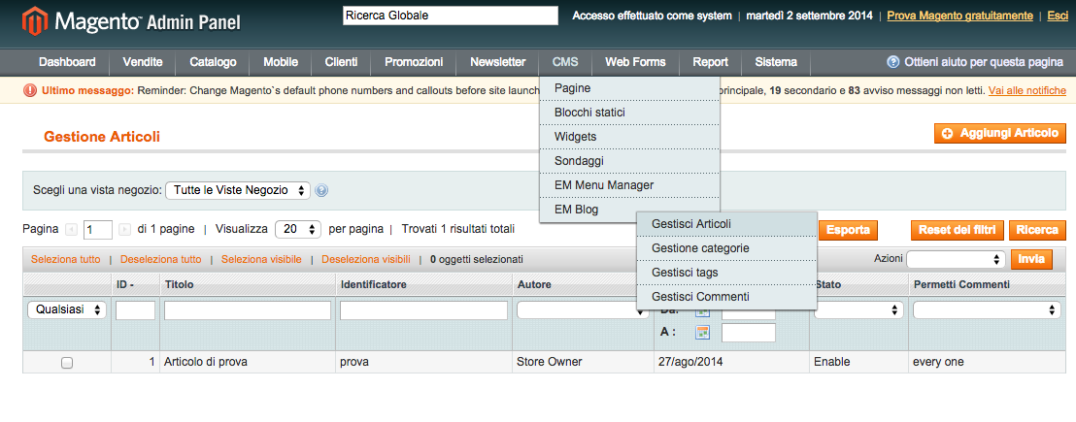The height and width of the screenshot is (422, 1076).
Task: Click the Esporta button
Action: [848, 230]
